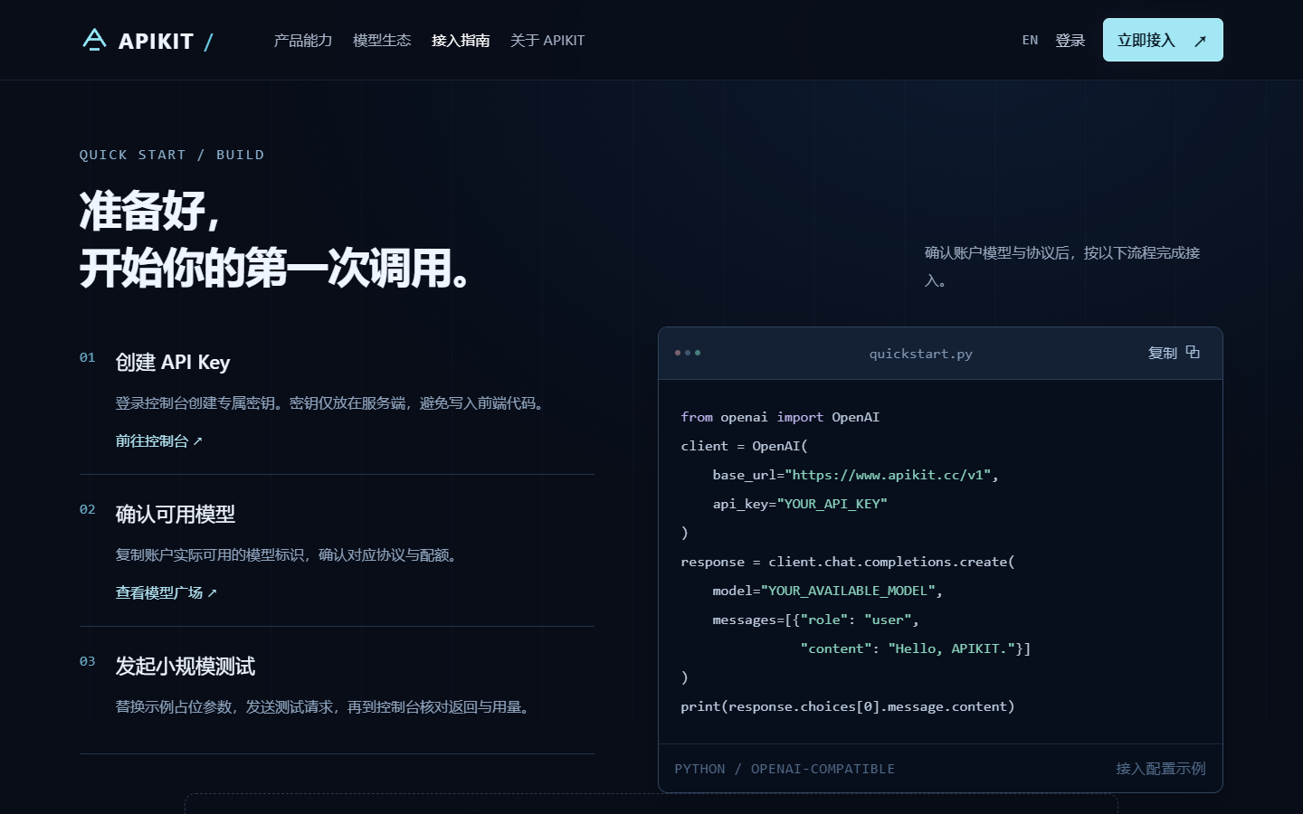
Task: Click the QUICK START / BUILD label
Action: 172,155
